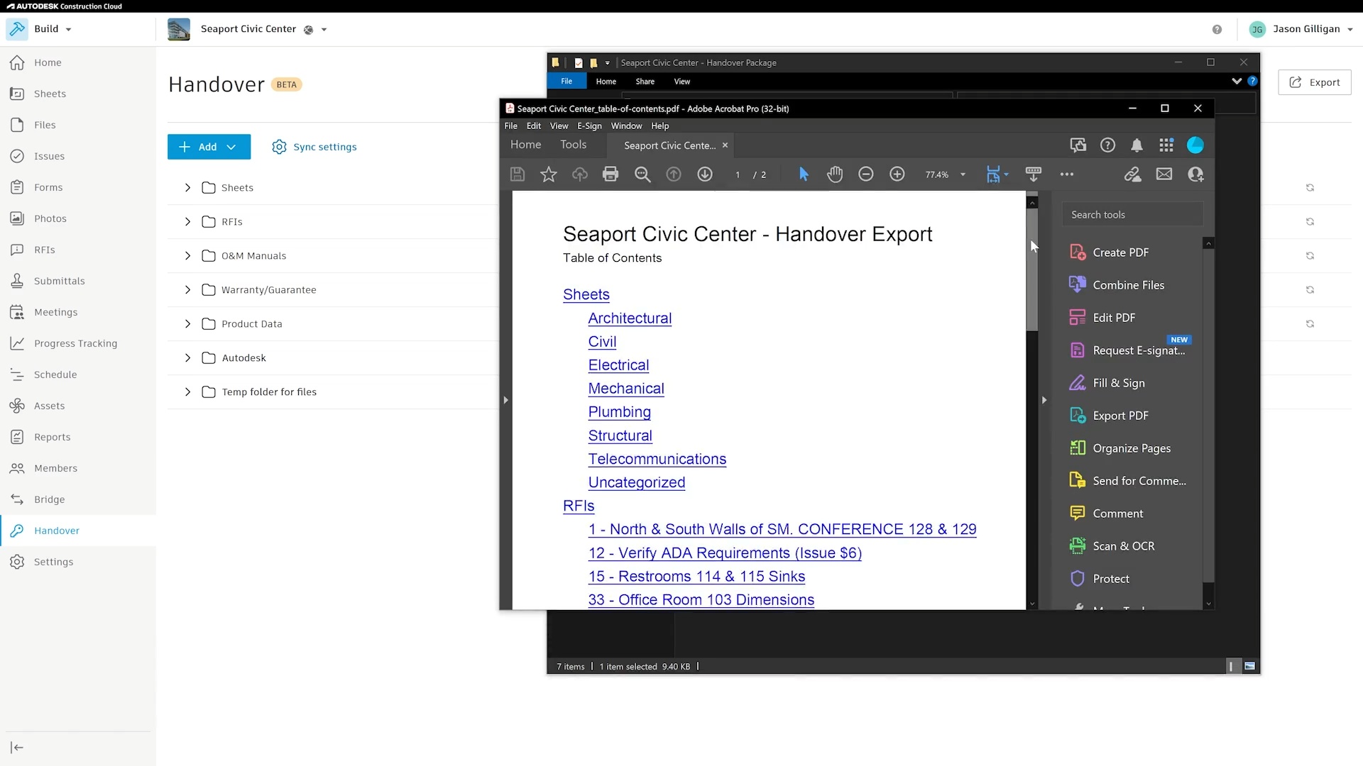Go to next page arrow icon
The width and height of the screenshot is (1363, 766).
(704, 174)
